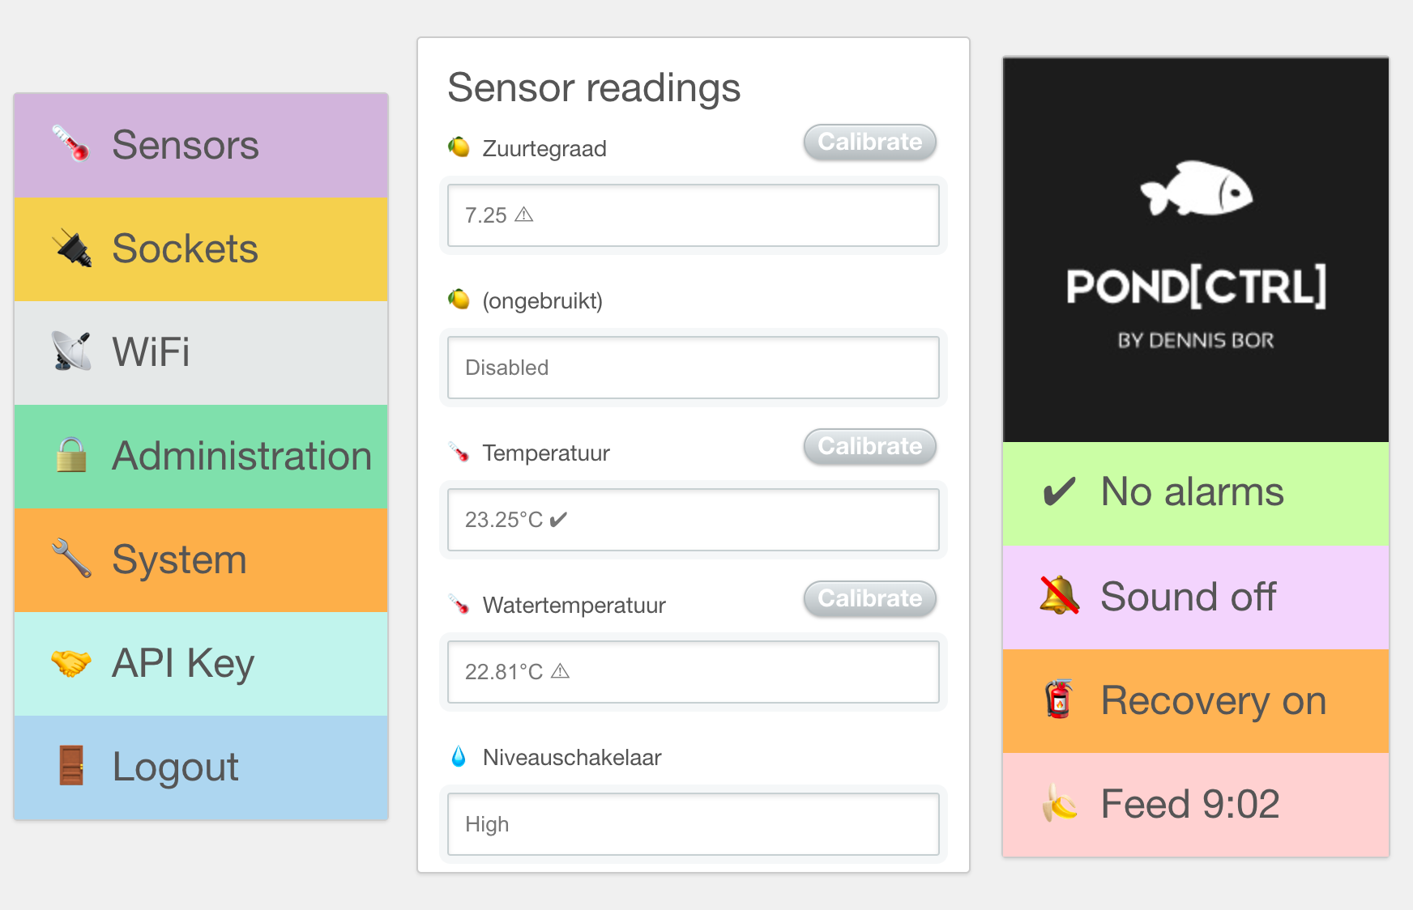Click the padlock Administration icon

point(71,455)
